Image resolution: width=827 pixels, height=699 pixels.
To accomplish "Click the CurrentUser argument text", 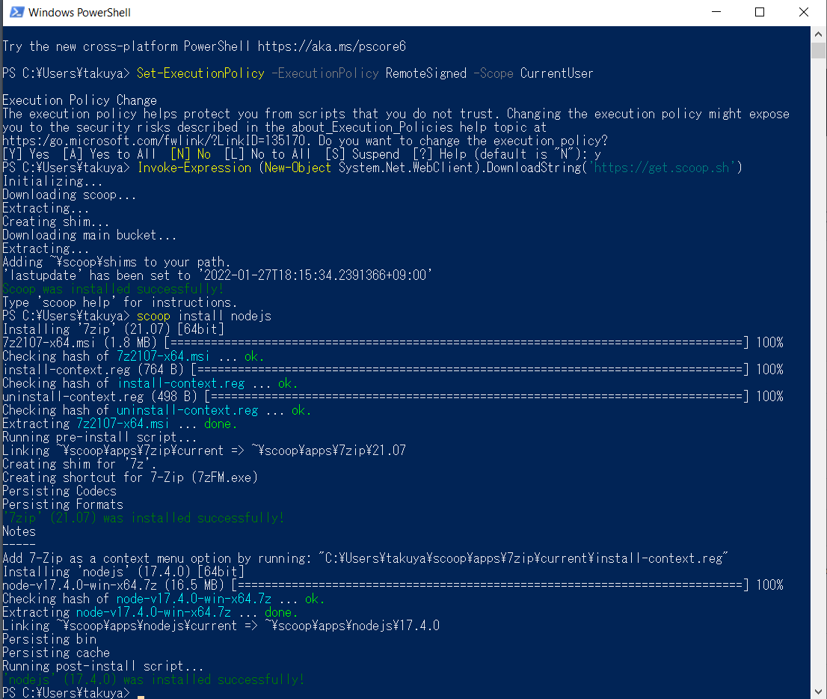I will (x=556, y=73).
